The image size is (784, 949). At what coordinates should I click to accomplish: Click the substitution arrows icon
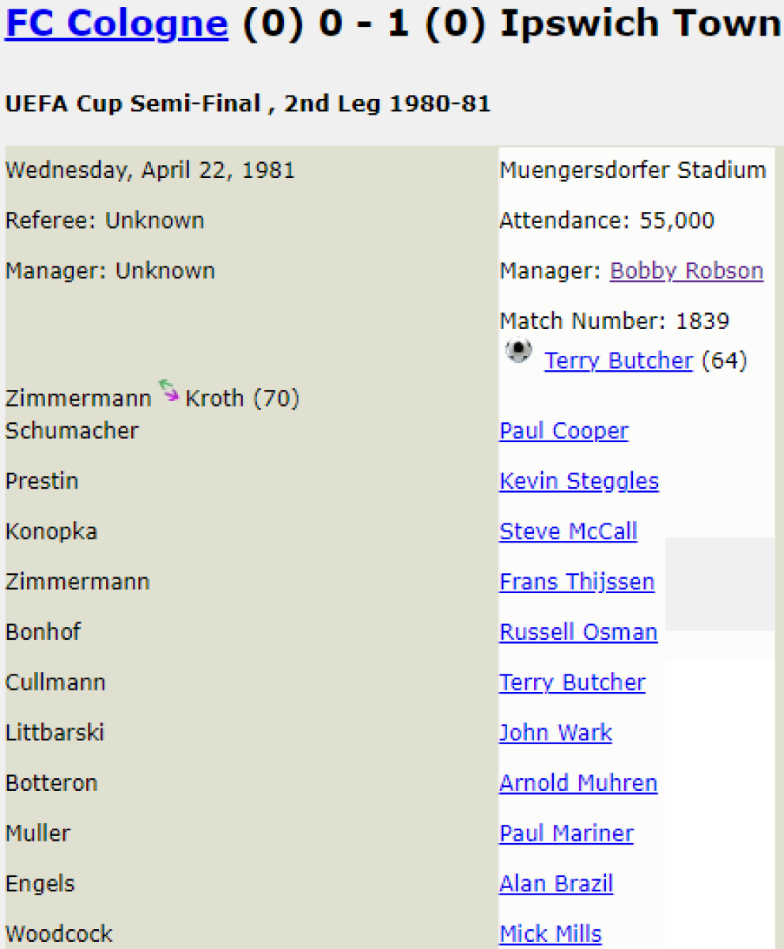coord(168,391)
